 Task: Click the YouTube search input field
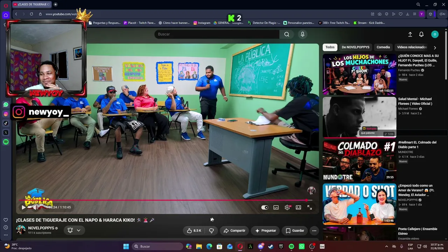pos(217,34)
